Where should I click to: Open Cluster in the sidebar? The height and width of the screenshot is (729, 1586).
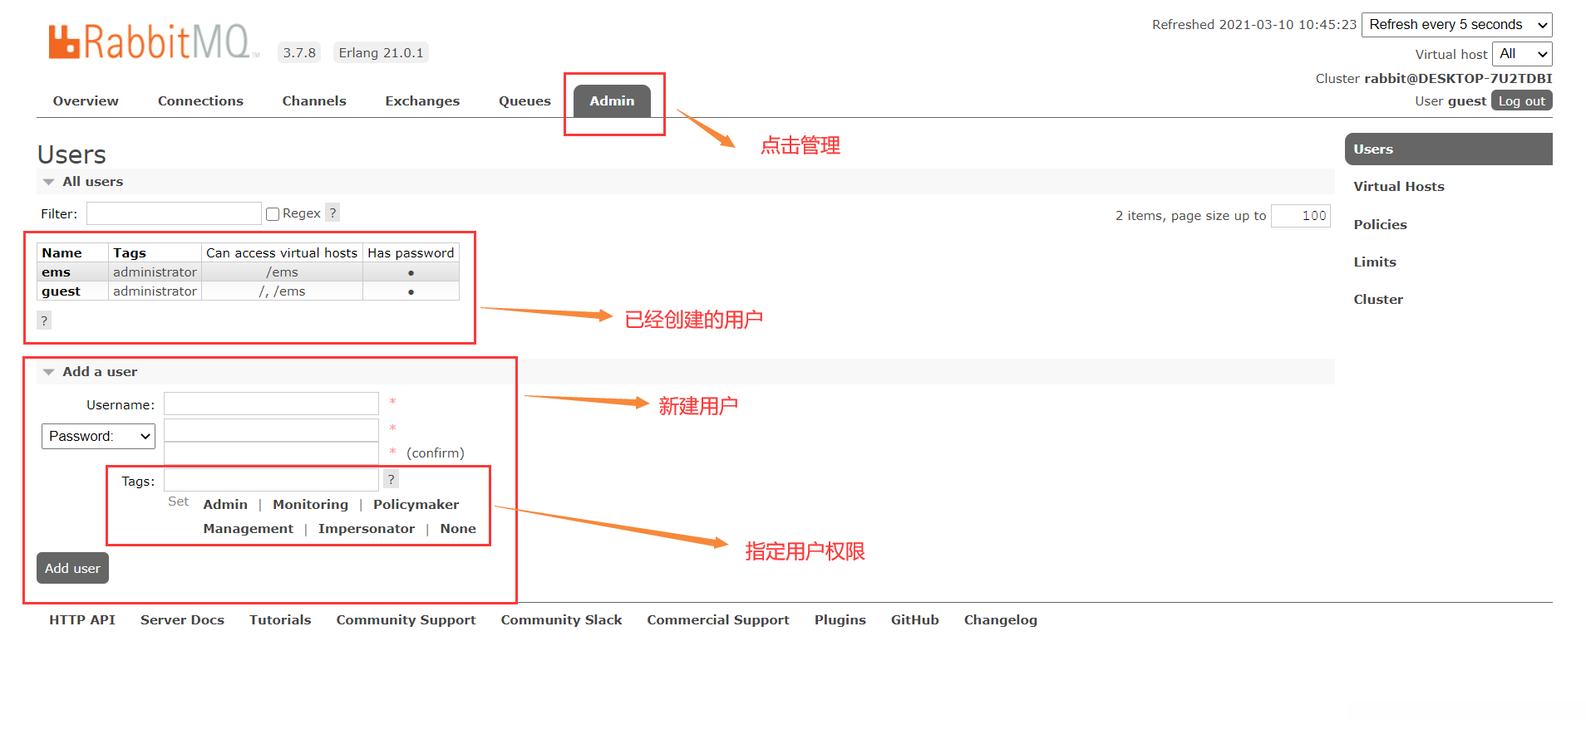point(1378,300)
